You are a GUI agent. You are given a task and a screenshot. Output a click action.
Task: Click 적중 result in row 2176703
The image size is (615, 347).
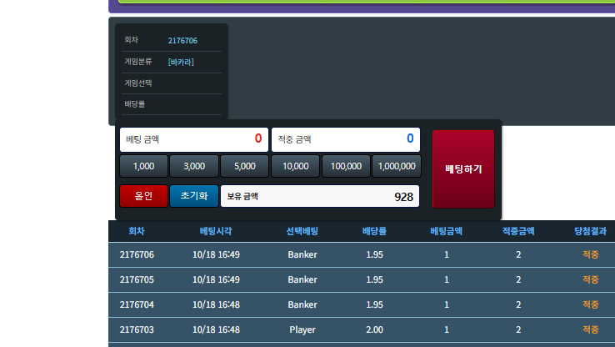click(590, 329)
